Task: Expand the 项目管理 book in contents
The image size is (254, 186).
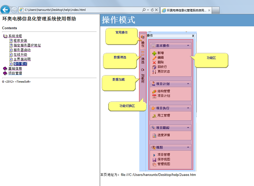Action: [15, 73]
